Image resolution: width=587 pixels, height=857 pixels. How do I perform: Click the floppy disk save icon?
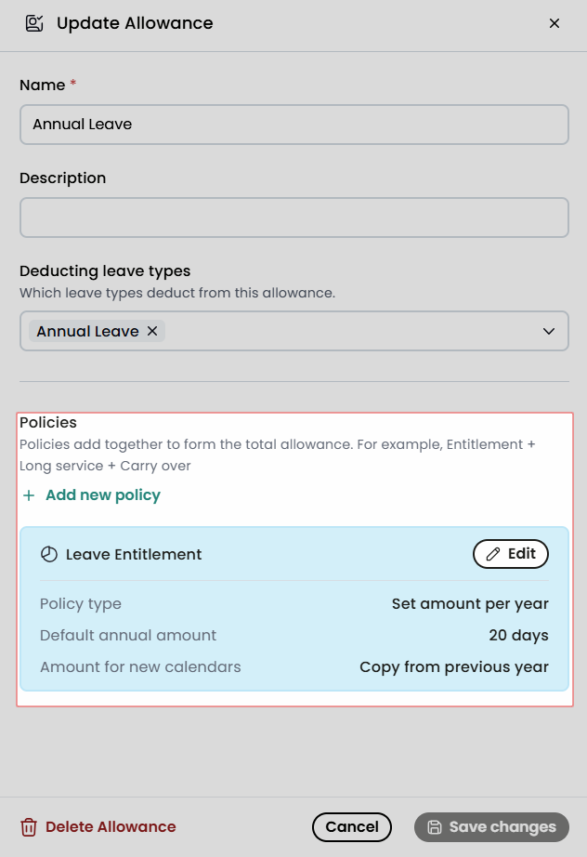[x=435, y=827]
